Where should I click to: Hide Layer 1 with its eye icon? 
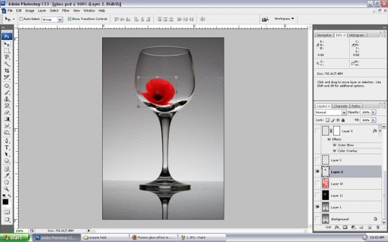(318, 207)
